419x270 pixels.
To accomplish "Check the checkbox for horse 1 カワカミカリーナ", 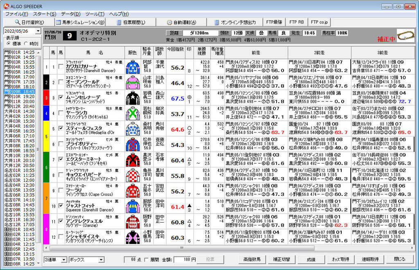I will coord(61,67).
